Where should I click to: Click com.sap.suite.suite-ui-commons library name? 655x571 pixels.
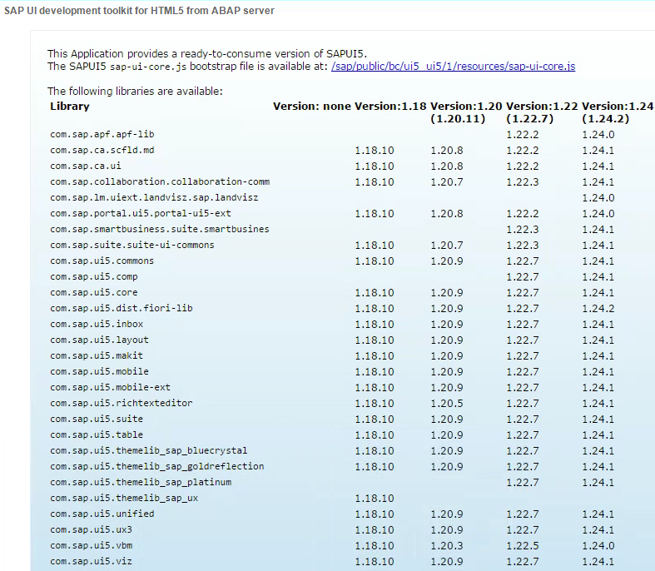pyautogui.click(x=132, y=246)
